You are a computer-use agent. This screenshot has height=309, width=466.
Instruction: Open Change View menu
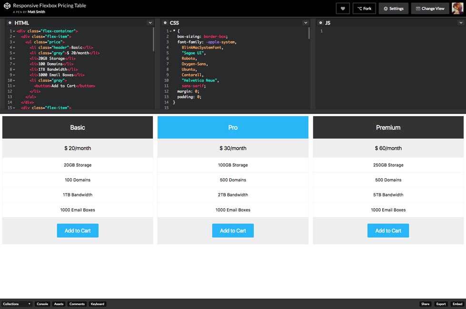tap(429, 9)
